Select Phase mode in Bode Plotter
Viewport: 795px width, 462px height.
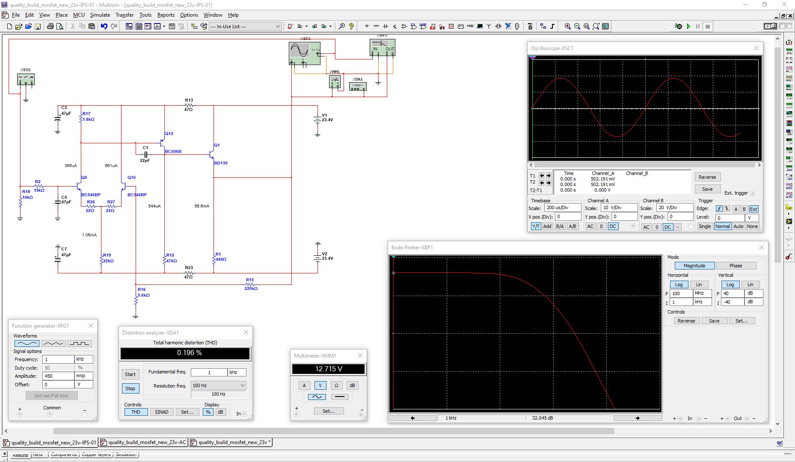736,266
